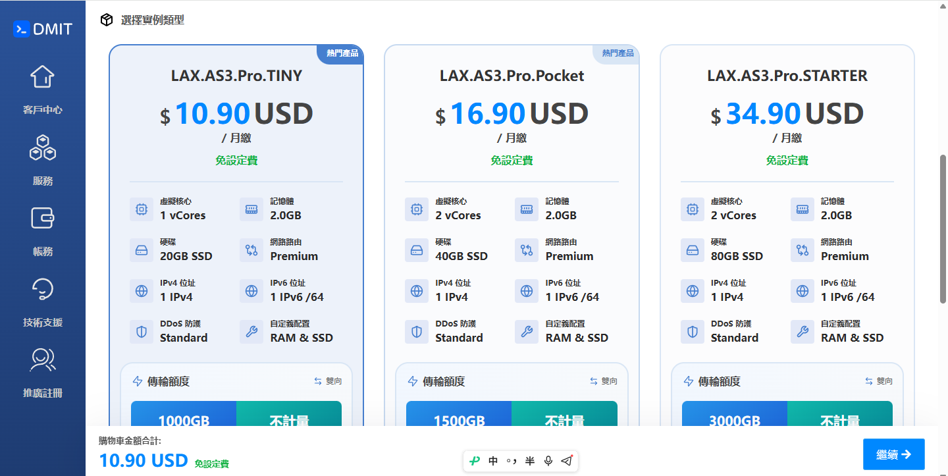Click the 記憶體 RAM icon in the Pocket card

(x=526, y=209)
